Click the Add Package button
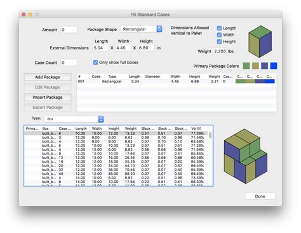Viewport: 301px width, 233px height. (48, 77)
